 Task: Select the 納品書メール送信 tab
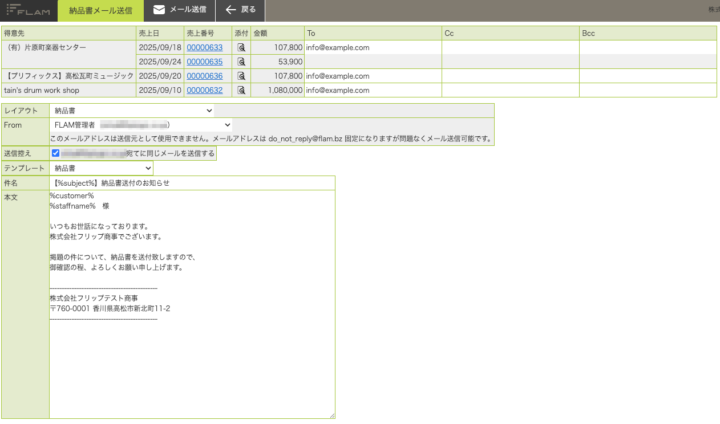pos(101,10)
